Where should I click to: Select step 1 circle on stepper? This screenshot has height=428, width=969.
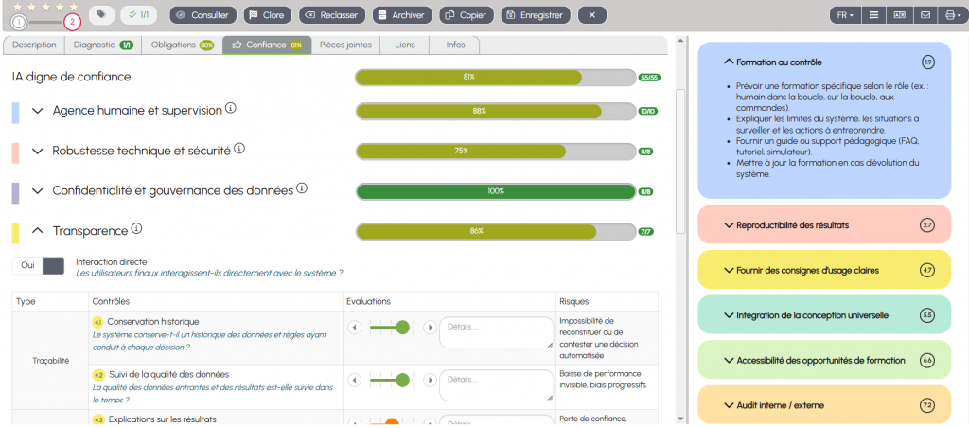tap(19, 23)
